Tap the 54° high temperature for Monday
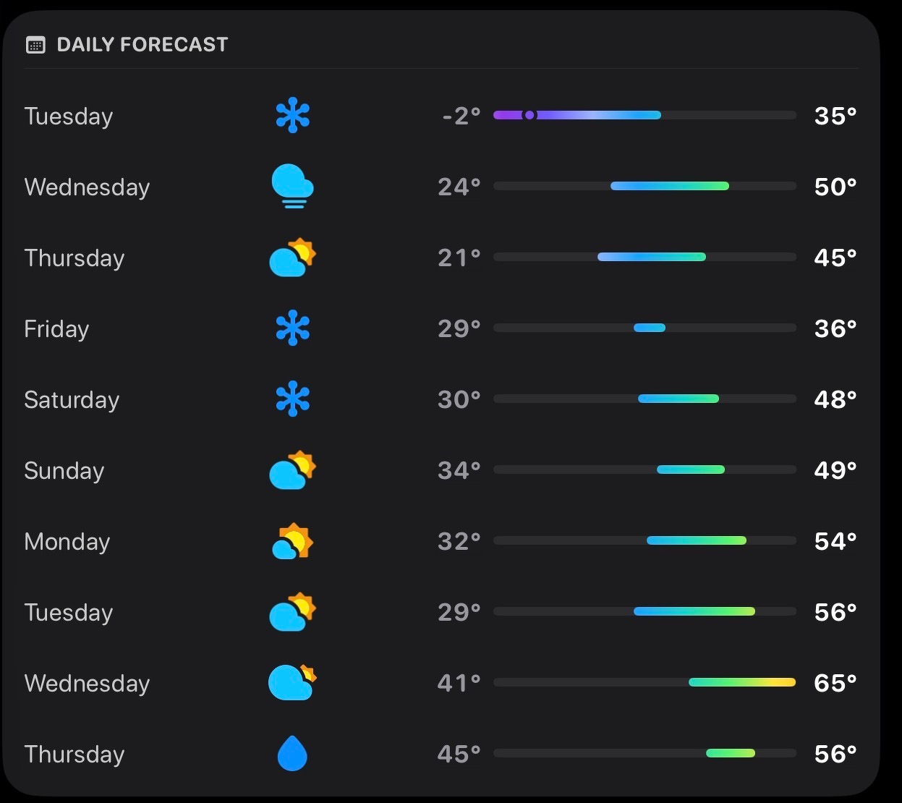This screenshot has height=803, width=902. [835, 541]
